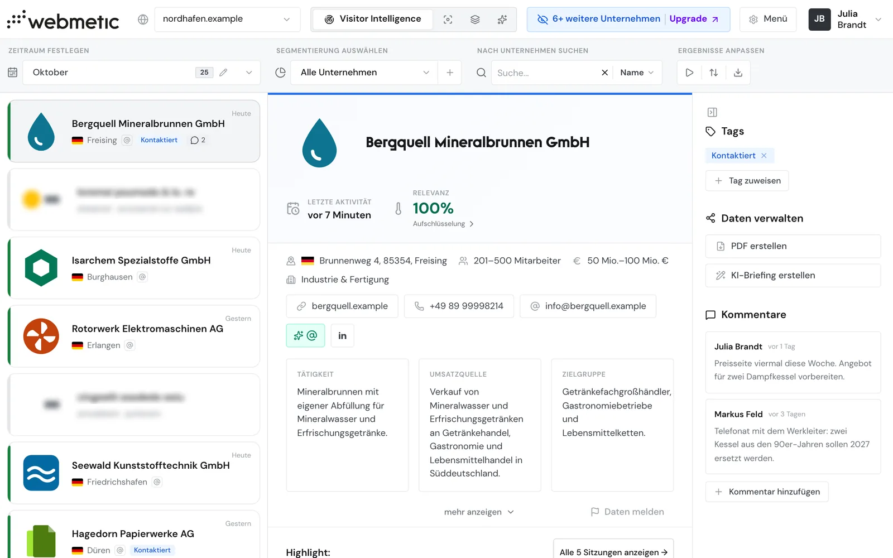Click the @ icon beside Erlangen
Image resolution: width=893 pixels, height=558 pixels.
coord(130,345)
